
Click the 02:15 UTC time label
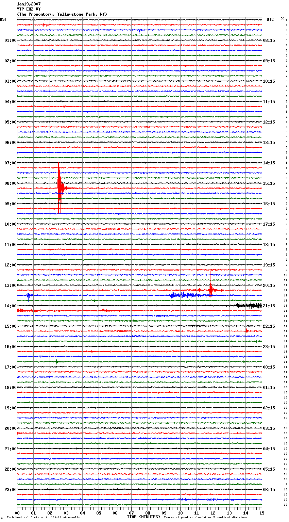point(269,408)
